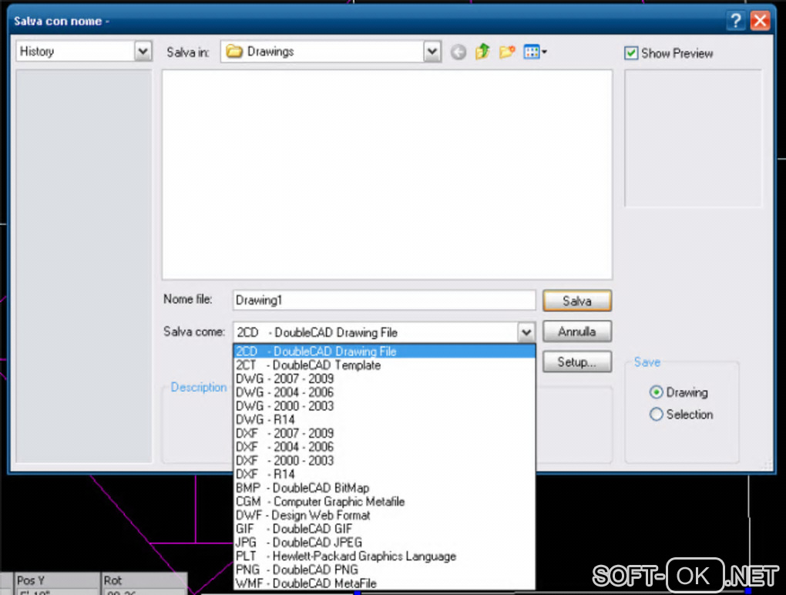Choose 2CD DoubleCAD Drawing File option

[x=385, y=351]
